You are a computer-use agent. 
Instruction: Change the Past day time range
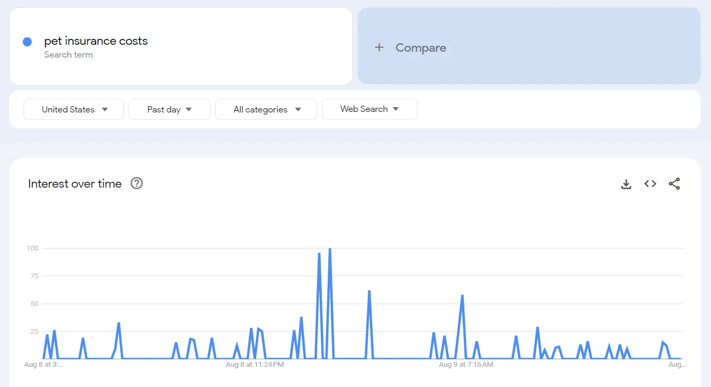coord(169,109)
